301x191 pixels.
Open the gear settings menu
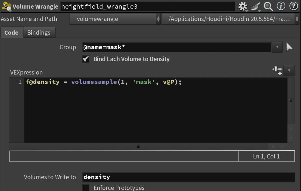(x=243, y=6)
